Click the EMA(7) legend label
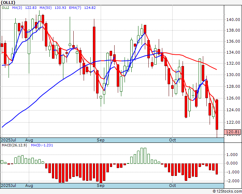The image size is (242, 194). tap(75, 8)
